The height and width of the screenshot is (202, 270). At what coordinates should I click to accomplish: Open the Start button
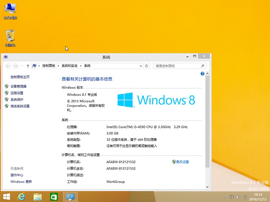tap(7, 197)
